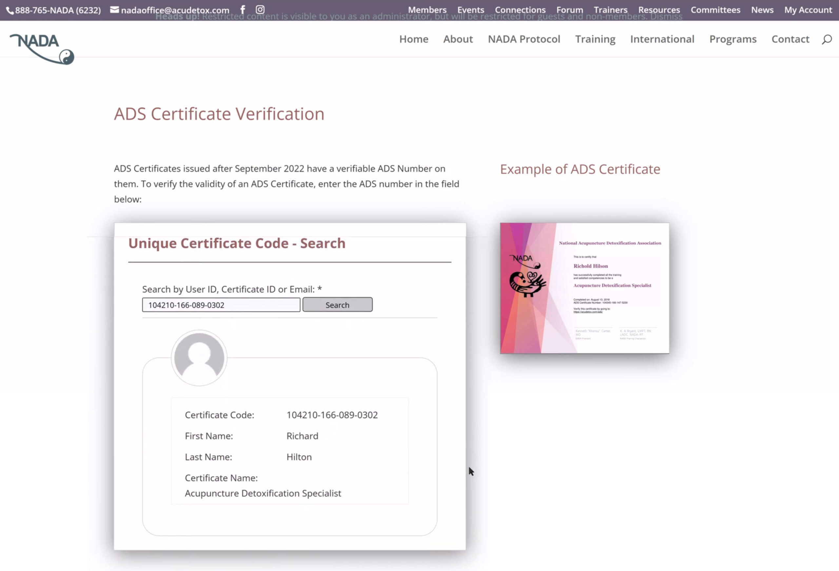Click the phone icon in top bar

(10, 10)
